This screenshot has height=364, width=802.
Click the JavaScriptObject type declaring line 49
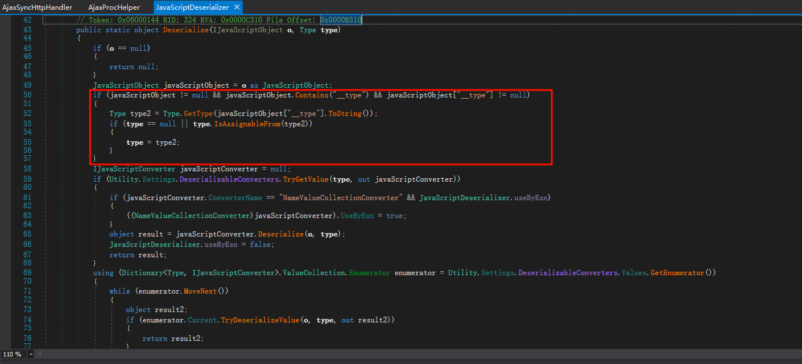point(126,85)
